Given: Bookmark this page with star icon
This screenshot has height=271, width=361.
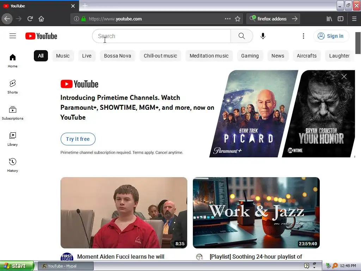Looking at the screenshot, I should 238,19.
